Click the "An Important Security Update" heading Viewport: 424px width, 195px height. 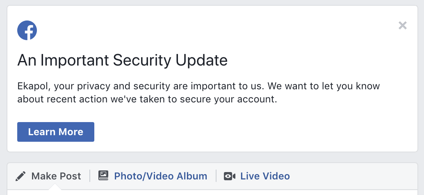pos(123,60)
